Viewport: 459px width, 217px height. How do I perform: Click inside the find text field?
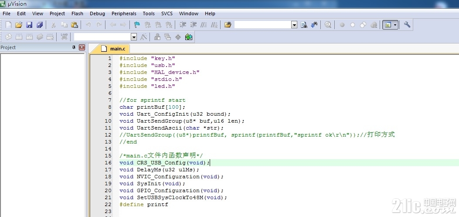tap(263, 25)
